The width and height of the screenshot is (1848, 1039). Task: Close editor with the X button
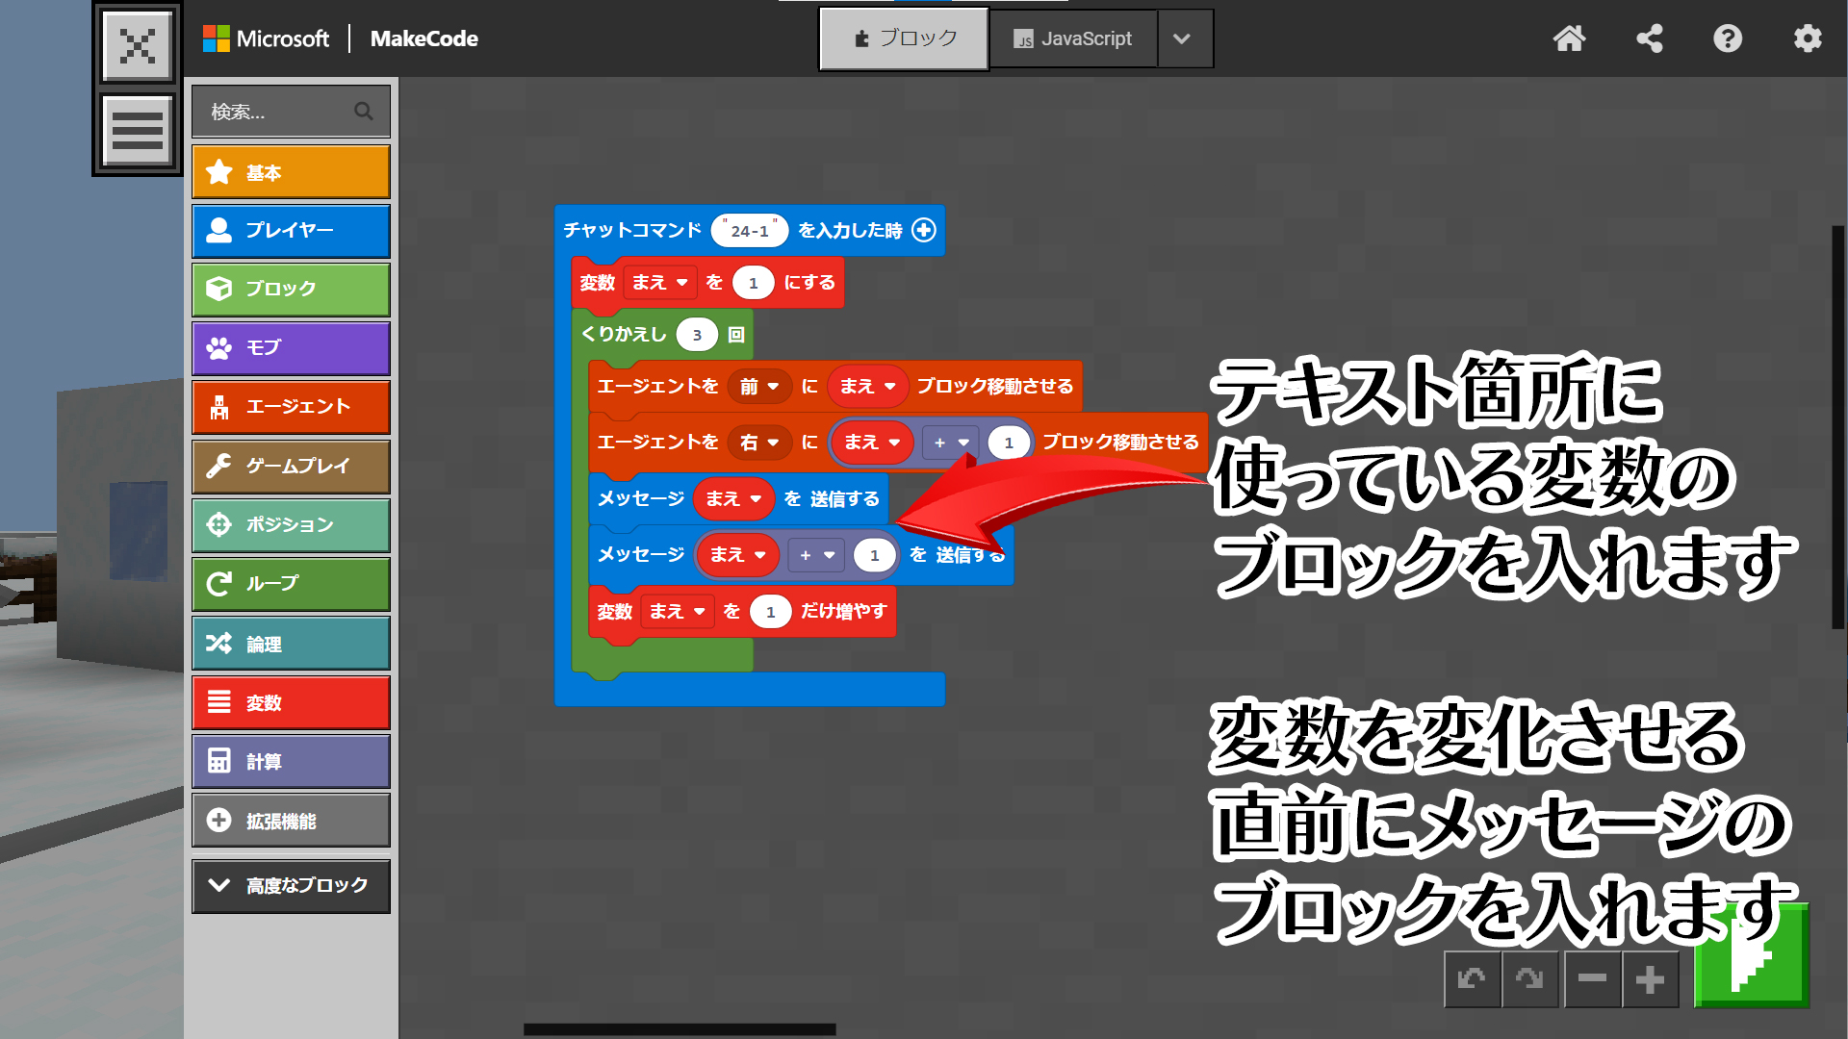click(x=138, y=45)
